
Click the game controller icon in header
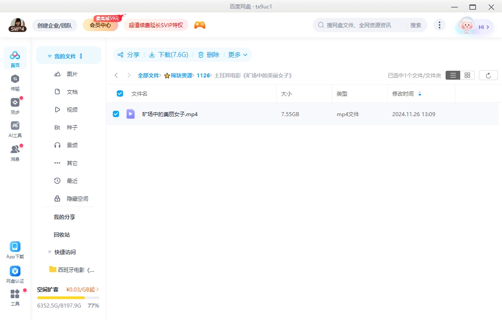coord(199,25)
